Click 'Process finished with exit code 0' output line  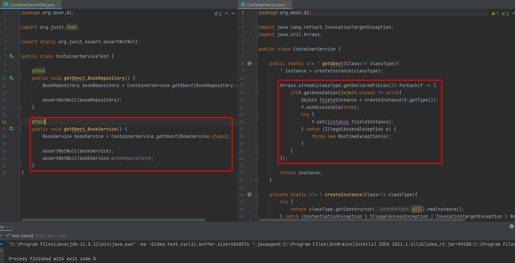52,259
